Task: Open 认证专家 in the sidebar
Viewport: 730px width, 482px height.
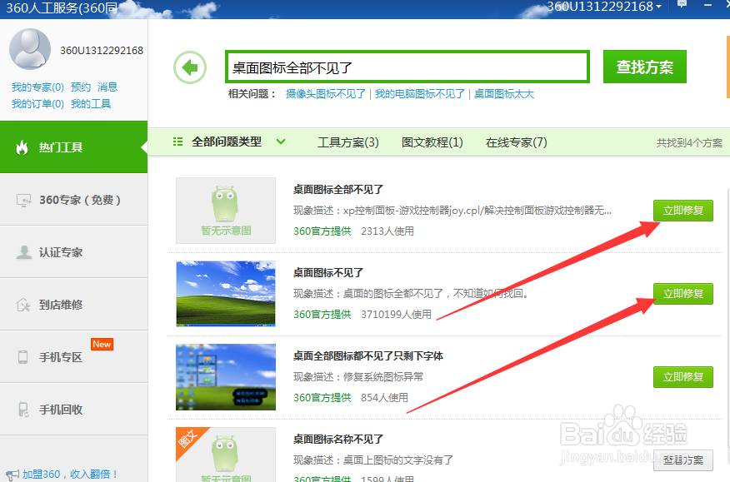Action: coord(73,252)
